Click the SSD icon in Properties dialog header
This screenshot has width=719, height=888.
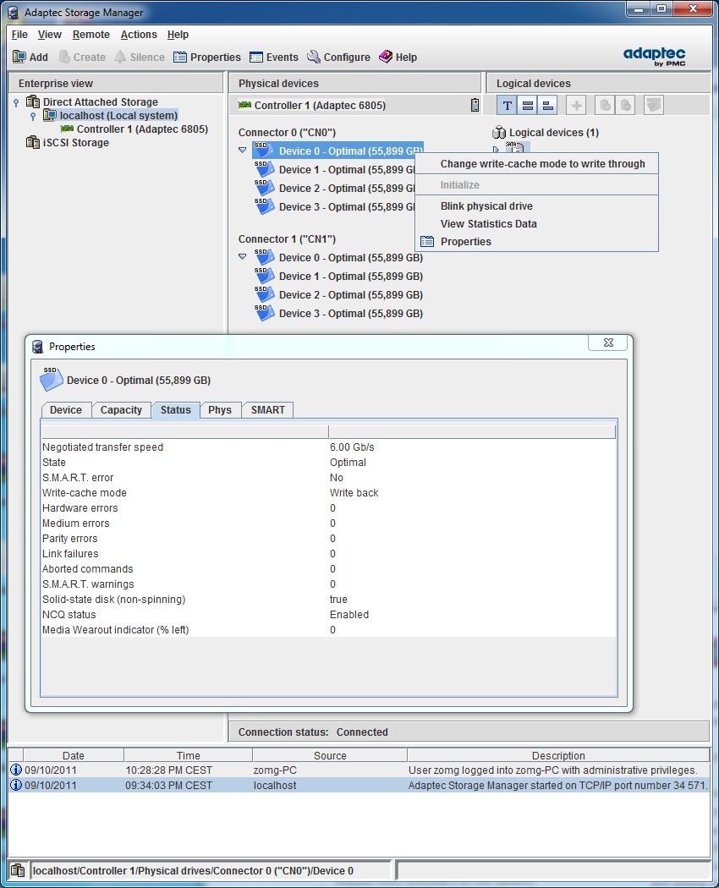click(51, 379)
